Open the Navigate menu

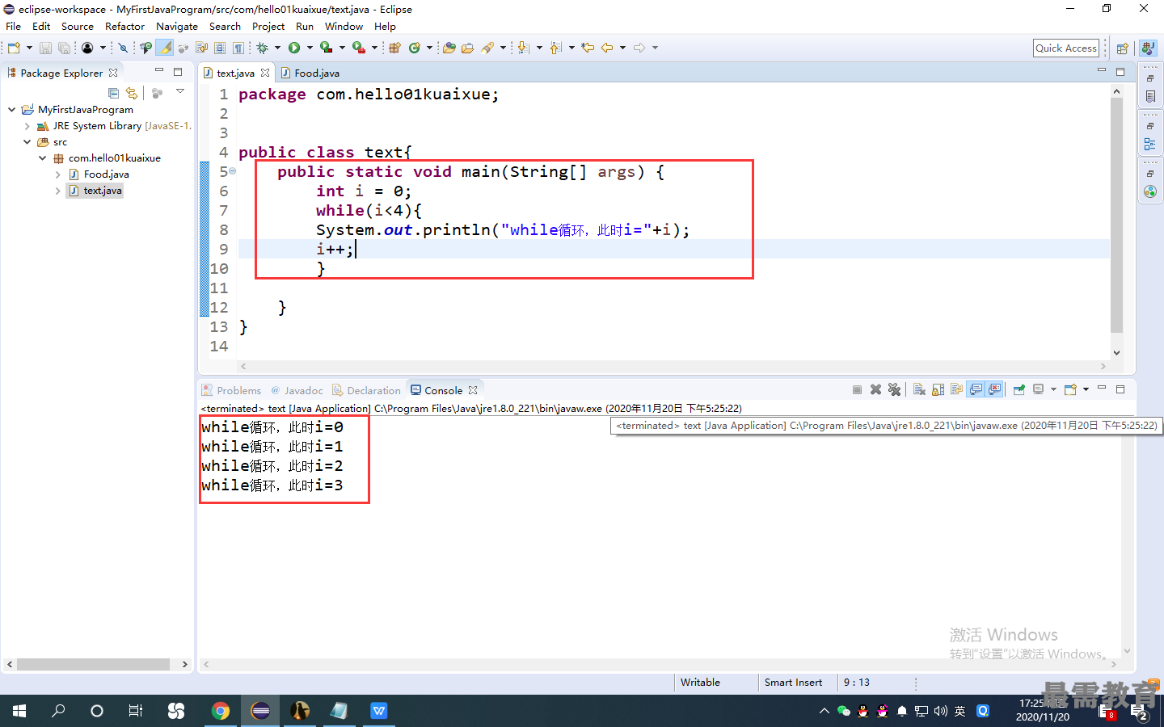point(177,26)
